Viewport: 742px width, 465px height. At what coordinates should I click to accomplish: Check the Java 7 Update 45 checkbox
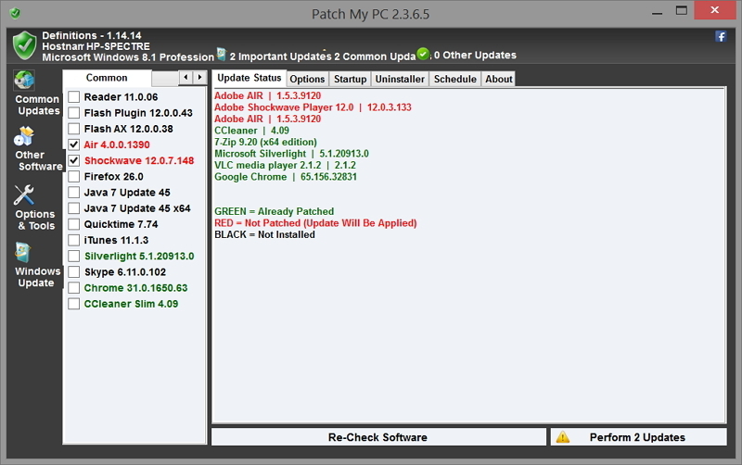click(74, 193)
